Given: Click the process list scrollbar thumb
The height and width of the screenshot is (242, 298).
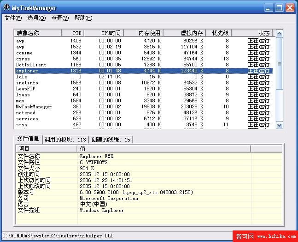Looking at the screenshot, I should click(x=279, y=64).
